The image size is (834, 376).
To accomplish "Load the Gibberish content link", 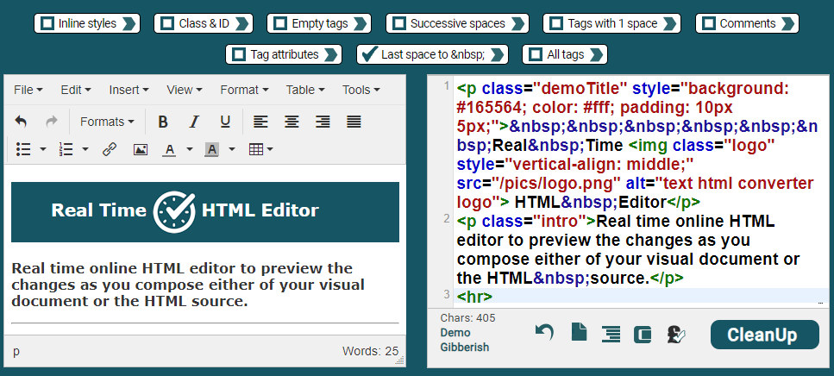I will (x=465, y=348).
